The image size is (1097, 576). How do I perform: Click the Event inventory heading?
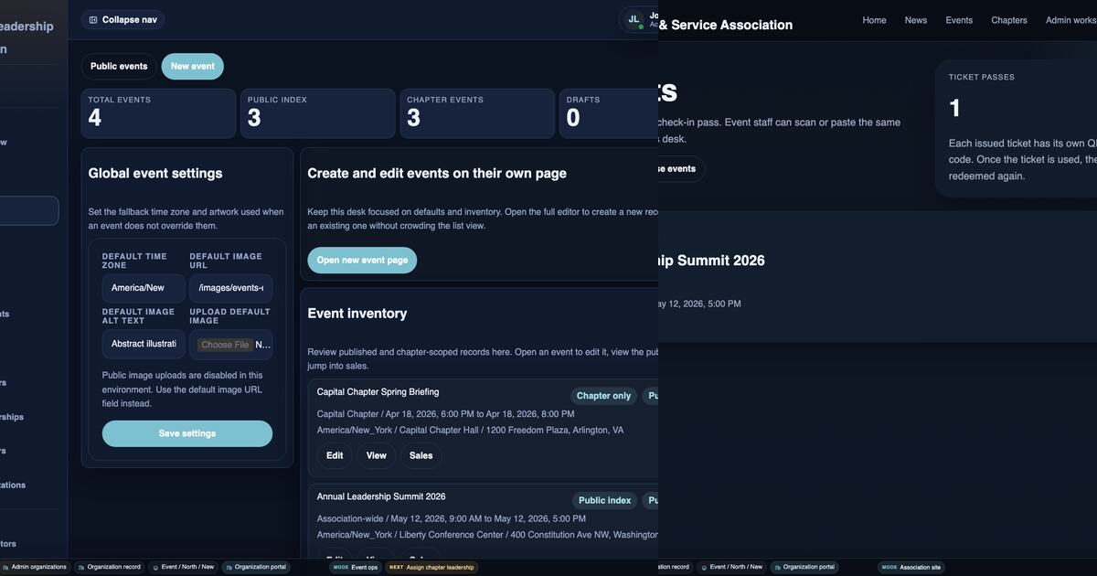point(357,313)
